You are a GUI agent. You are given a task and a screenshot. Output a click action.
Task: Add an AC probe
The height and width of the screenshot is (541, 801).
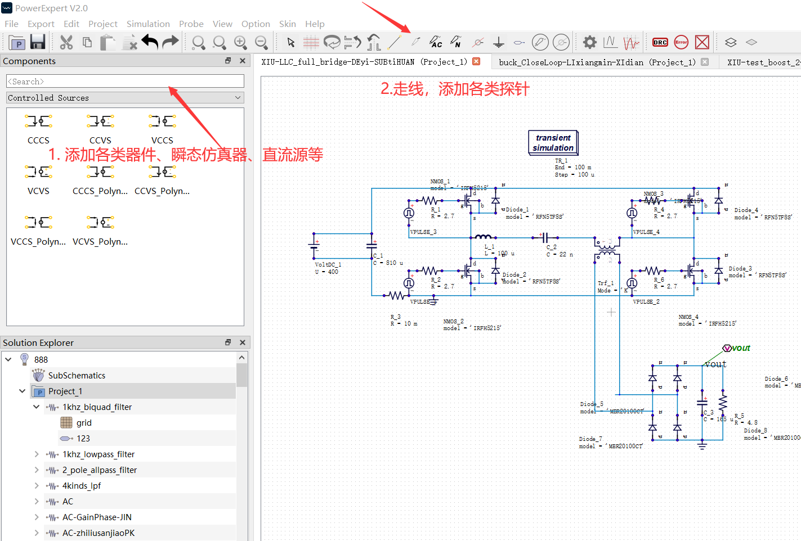click(x=436, y=42)
